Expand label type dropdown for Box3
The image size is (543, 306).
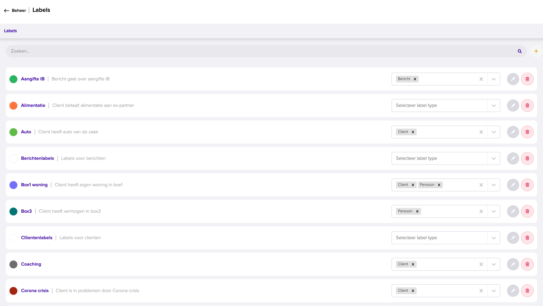[494, 211]
